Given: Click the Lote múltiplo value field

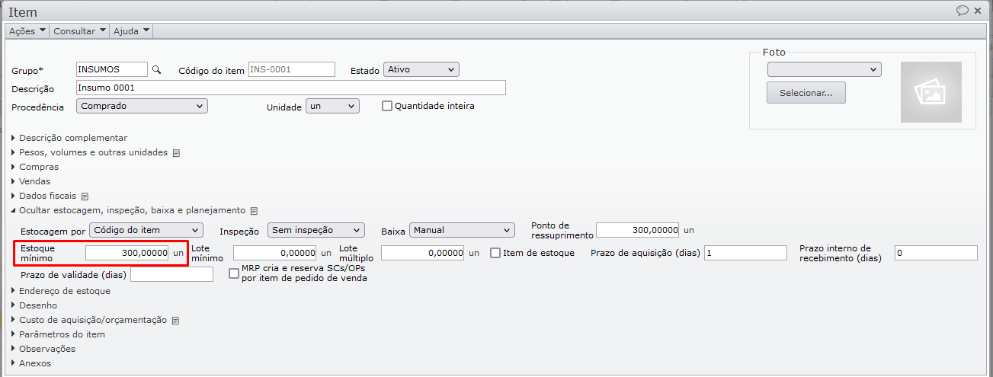Looking at the screenshot, I should [422, 253].
